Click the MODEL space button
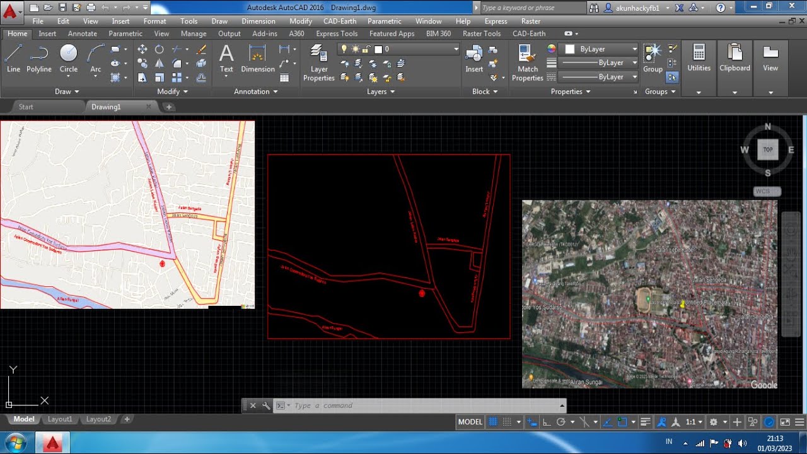Image resolution: width=807 pixels, height=454 pixels. click(x=470, y=422)
